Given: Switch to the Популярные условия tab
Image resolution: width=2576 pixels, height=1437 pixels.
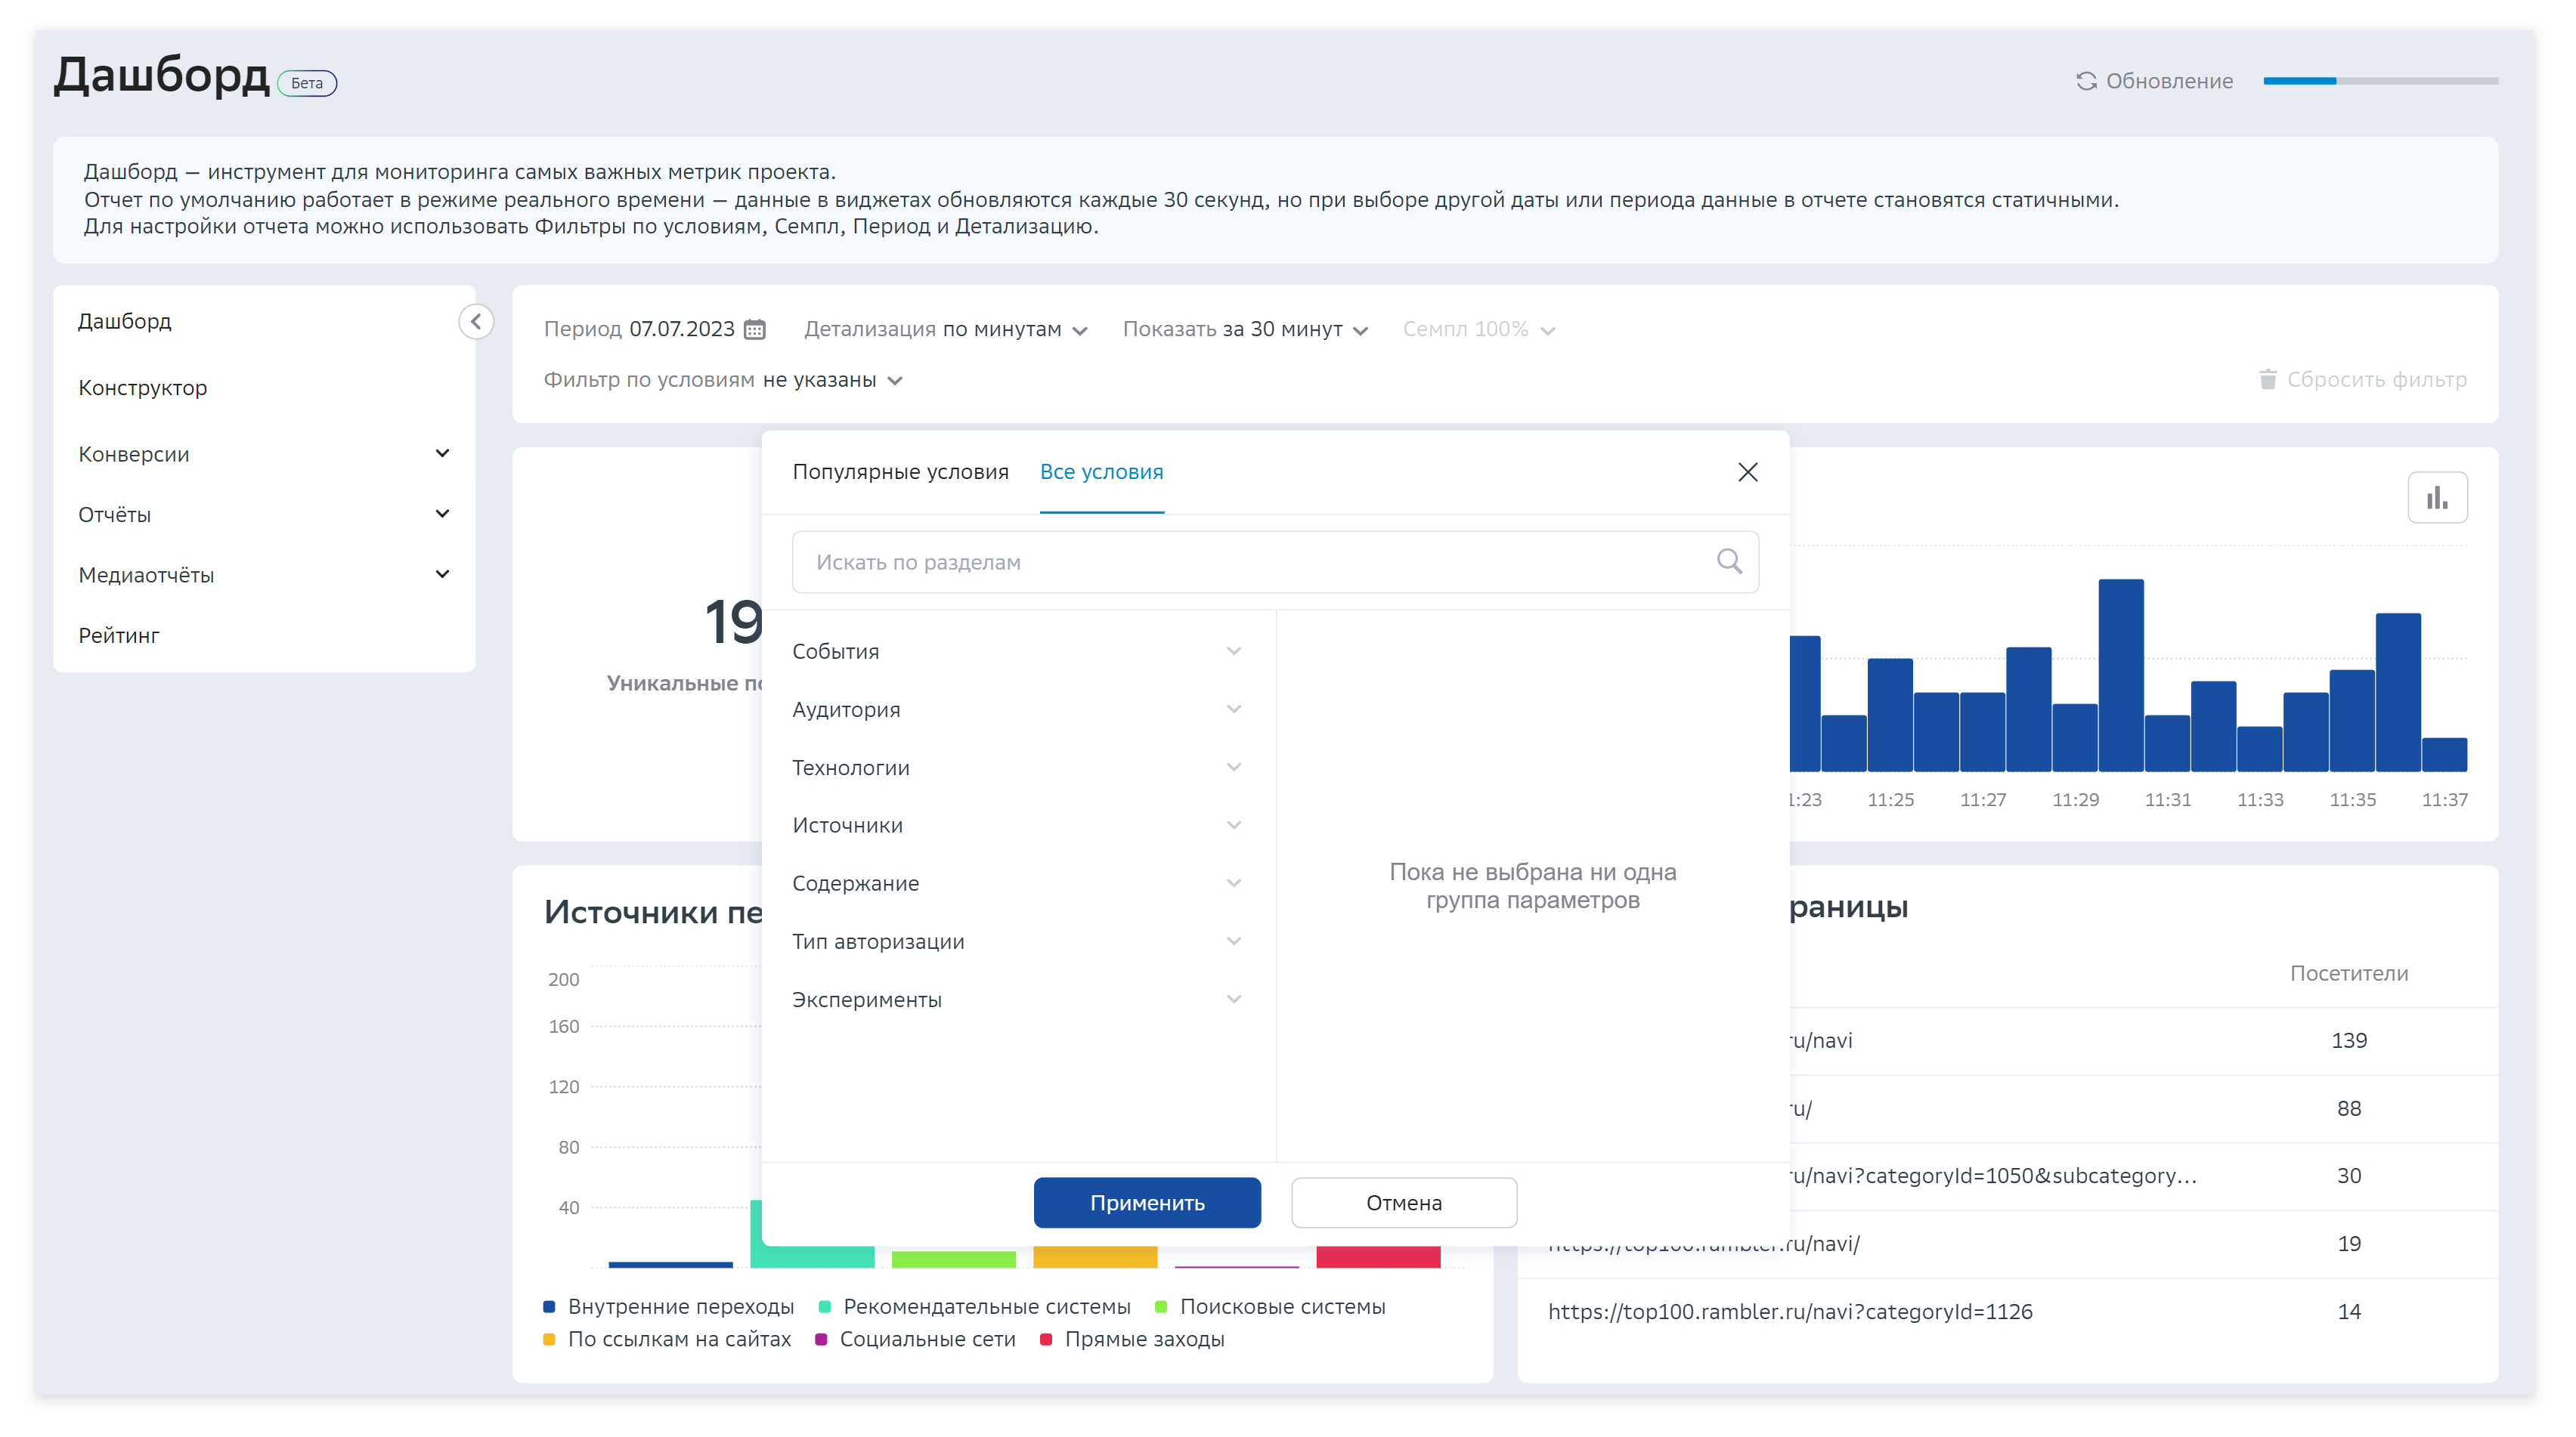Looking at the screenshot, I should tap(900, 471).
